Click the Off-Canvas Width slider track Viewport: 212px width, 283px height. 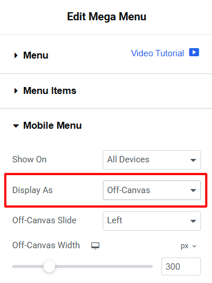[x=82, y=266]
